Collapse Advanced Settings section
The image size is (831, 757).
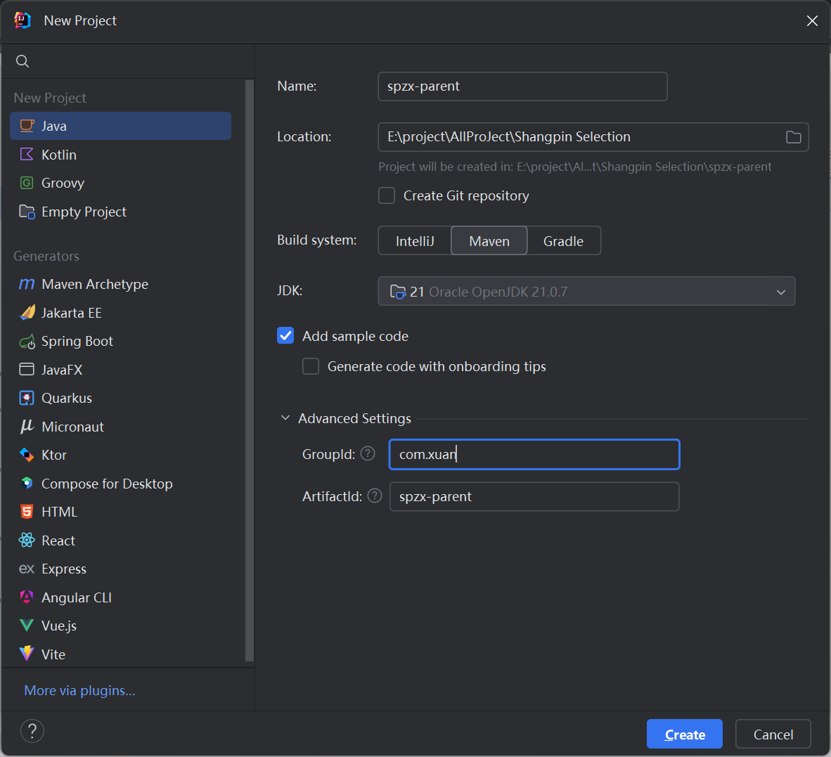pos(285,418)
